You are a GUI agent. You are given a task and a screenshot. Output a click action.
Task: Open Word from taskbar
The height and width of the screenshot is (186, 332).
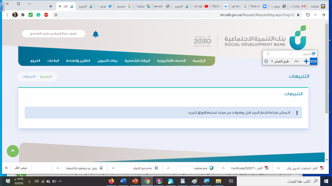pos(123,181)
